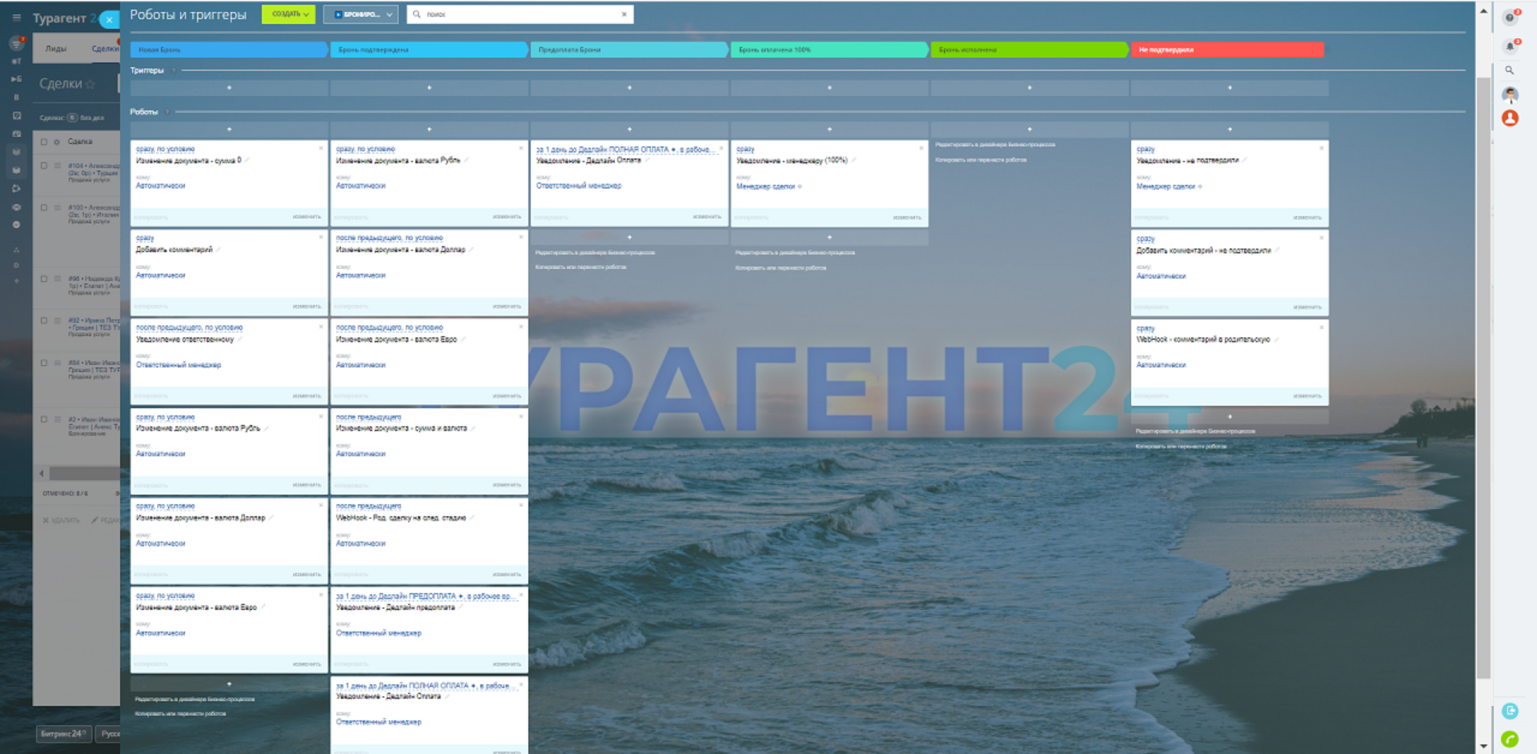Click 'Копировать или перенести роботов' under Новая Бронь column
This screenshot has height=754, width=1537.
tap(180, 714)
